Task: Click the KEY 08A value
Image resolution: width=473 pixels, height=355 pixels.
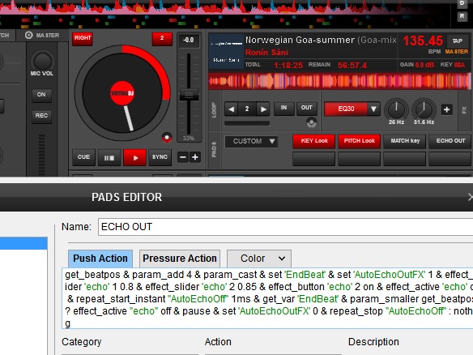Action: coord(459,65)
